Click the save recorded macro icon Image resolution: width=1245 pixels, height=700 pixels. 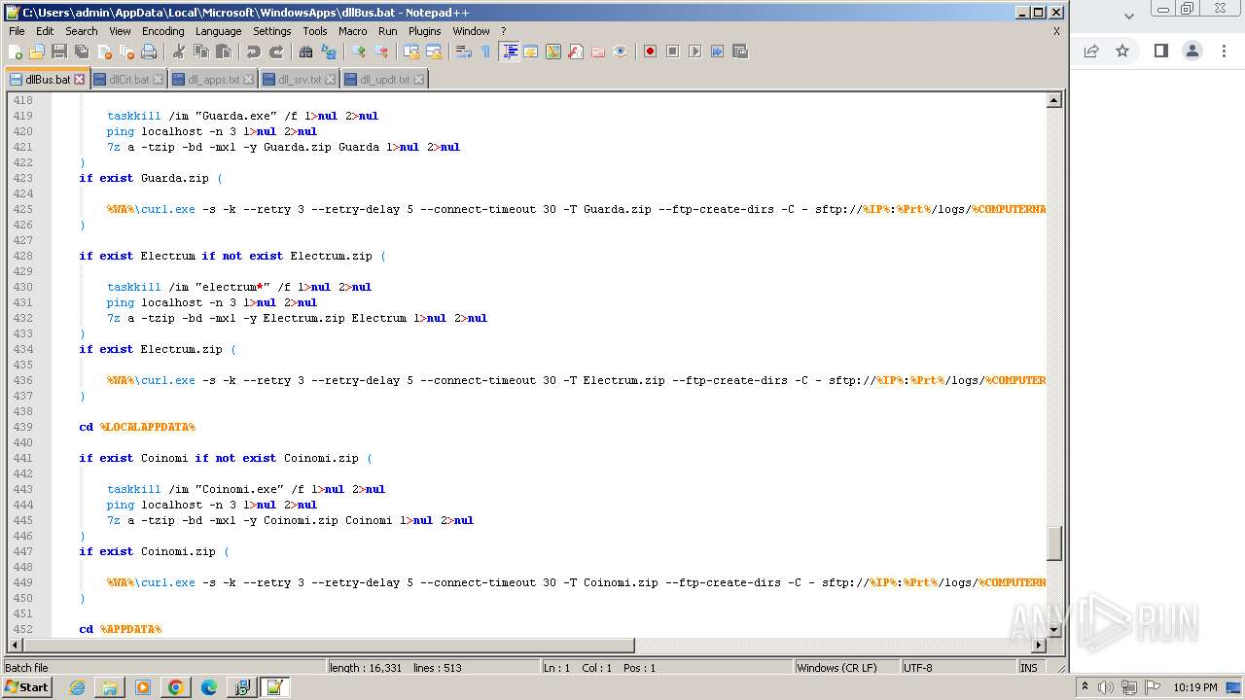pos(739,52)
